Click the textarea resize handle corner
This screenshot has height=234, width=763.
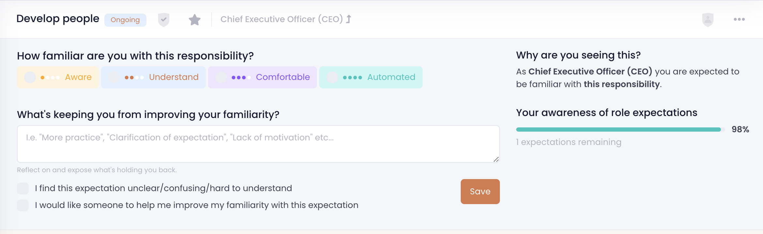[496, 159]
